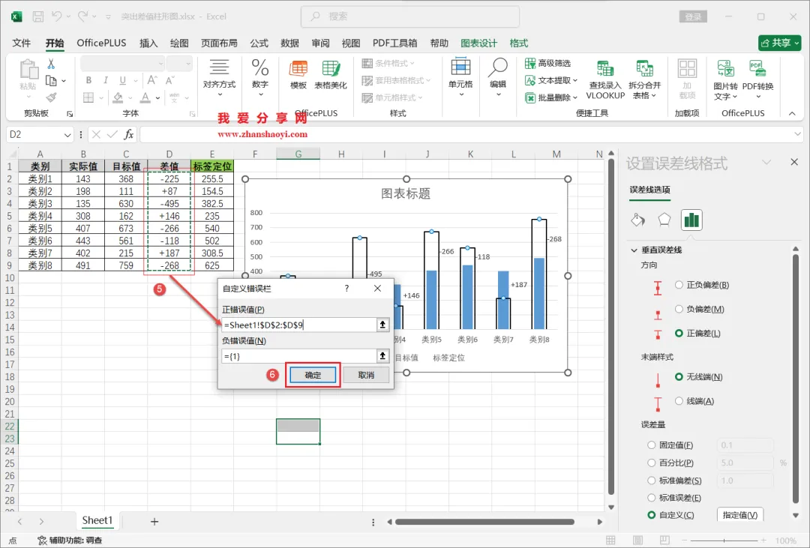Switch to the 插入 ribbon tab
Viewport: 810px width, 548px height.
click(148, 43)
